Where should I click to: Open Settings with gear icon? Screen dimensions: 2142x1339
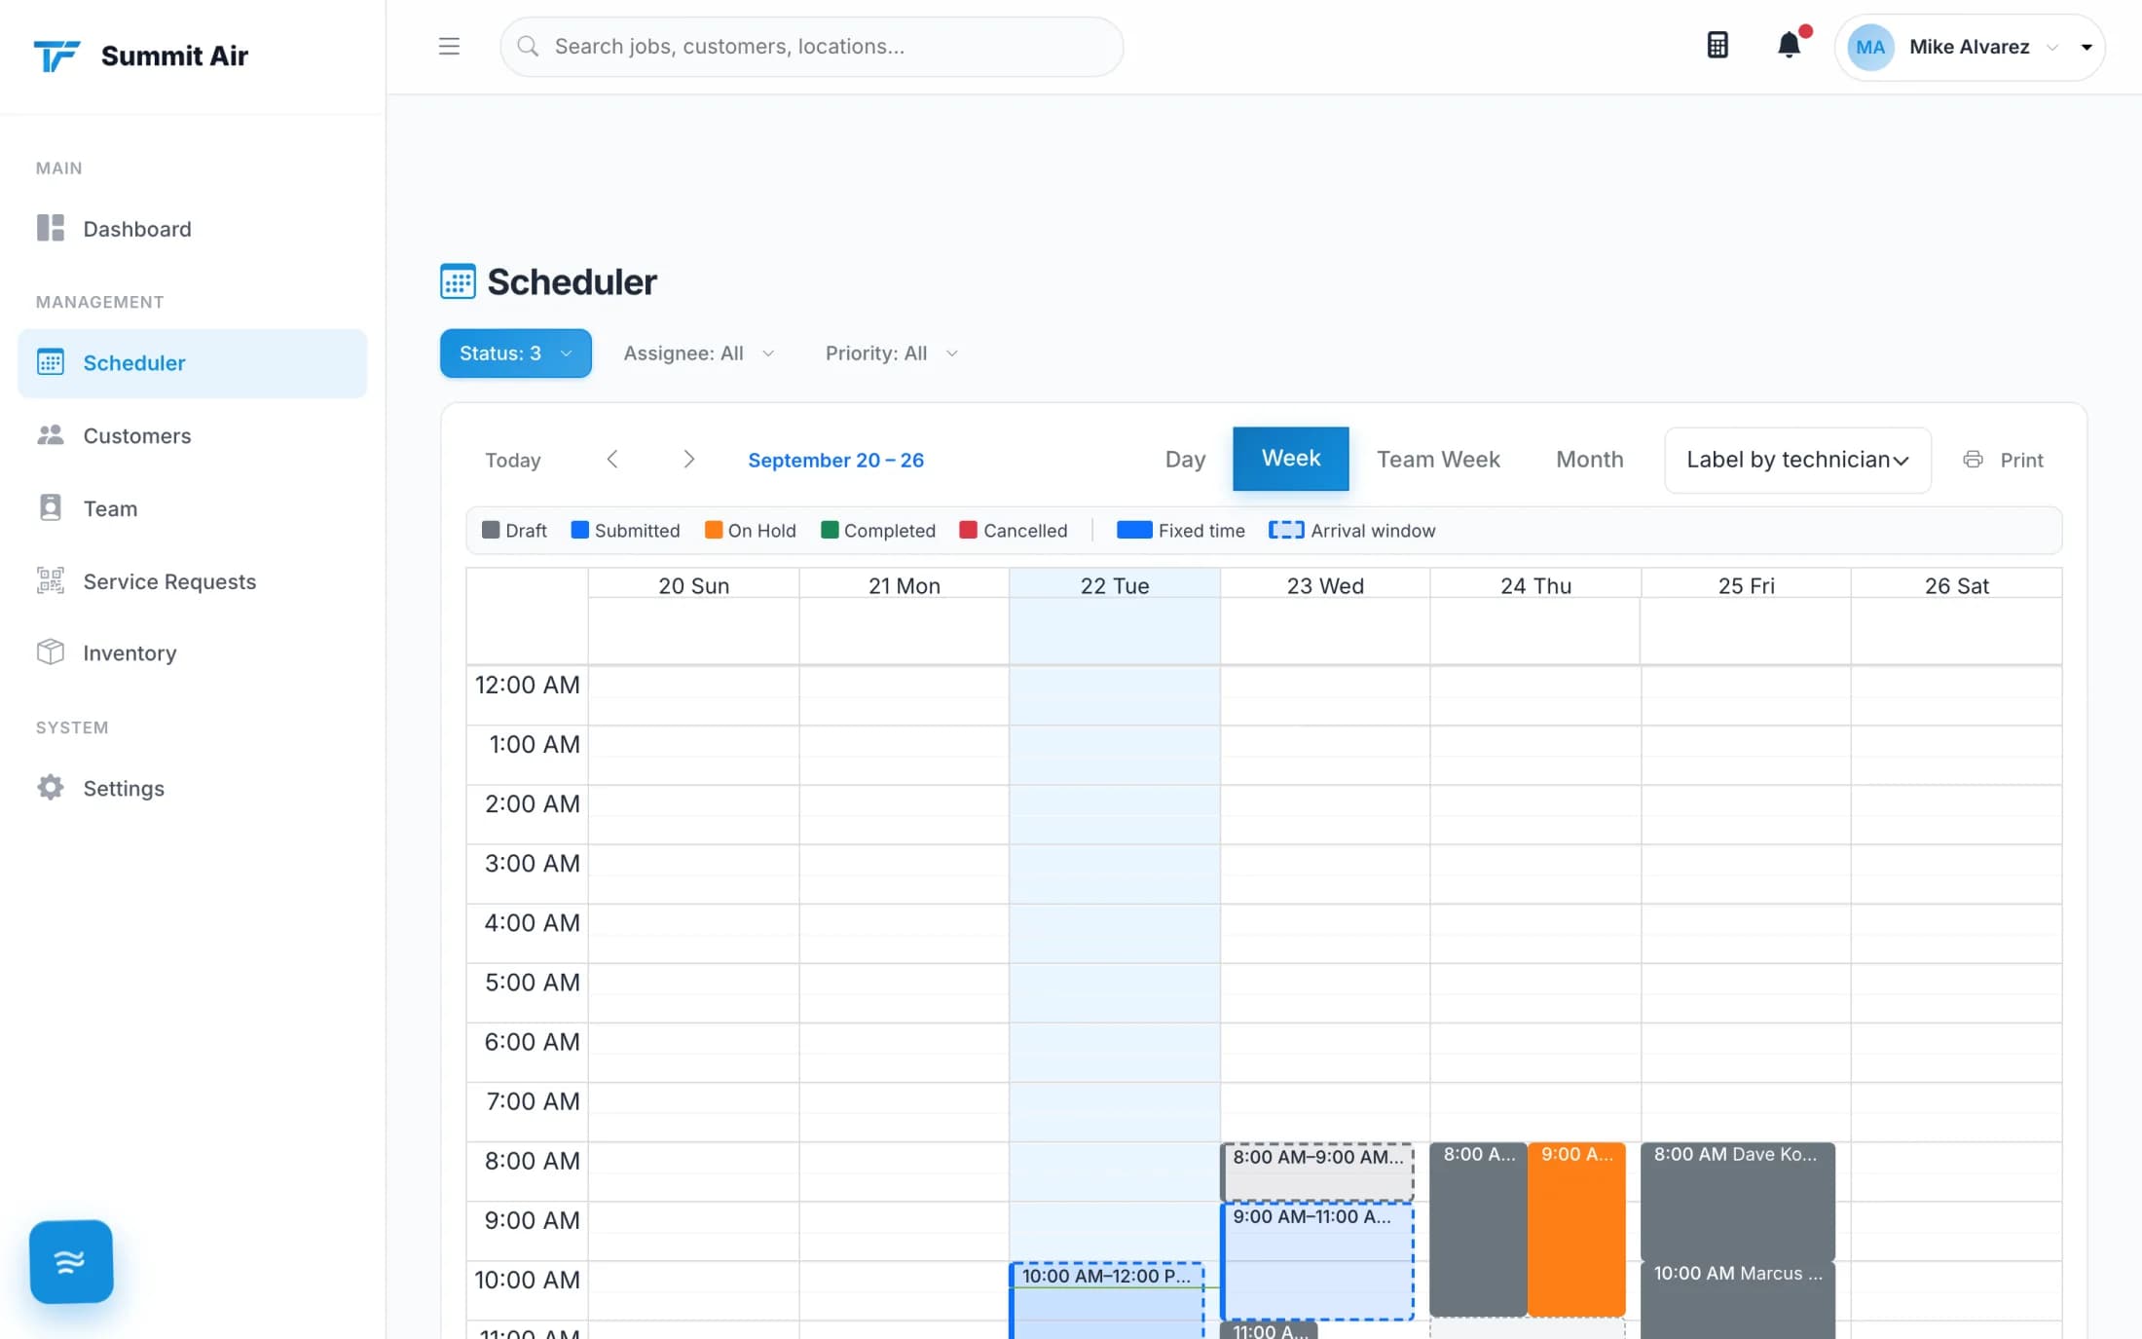pyautogui.click(x=193, y=788)
